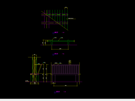Select the magenta title text beside marker 2
The width and height of the screenshot is (135, 101).
tap(56, 54)
